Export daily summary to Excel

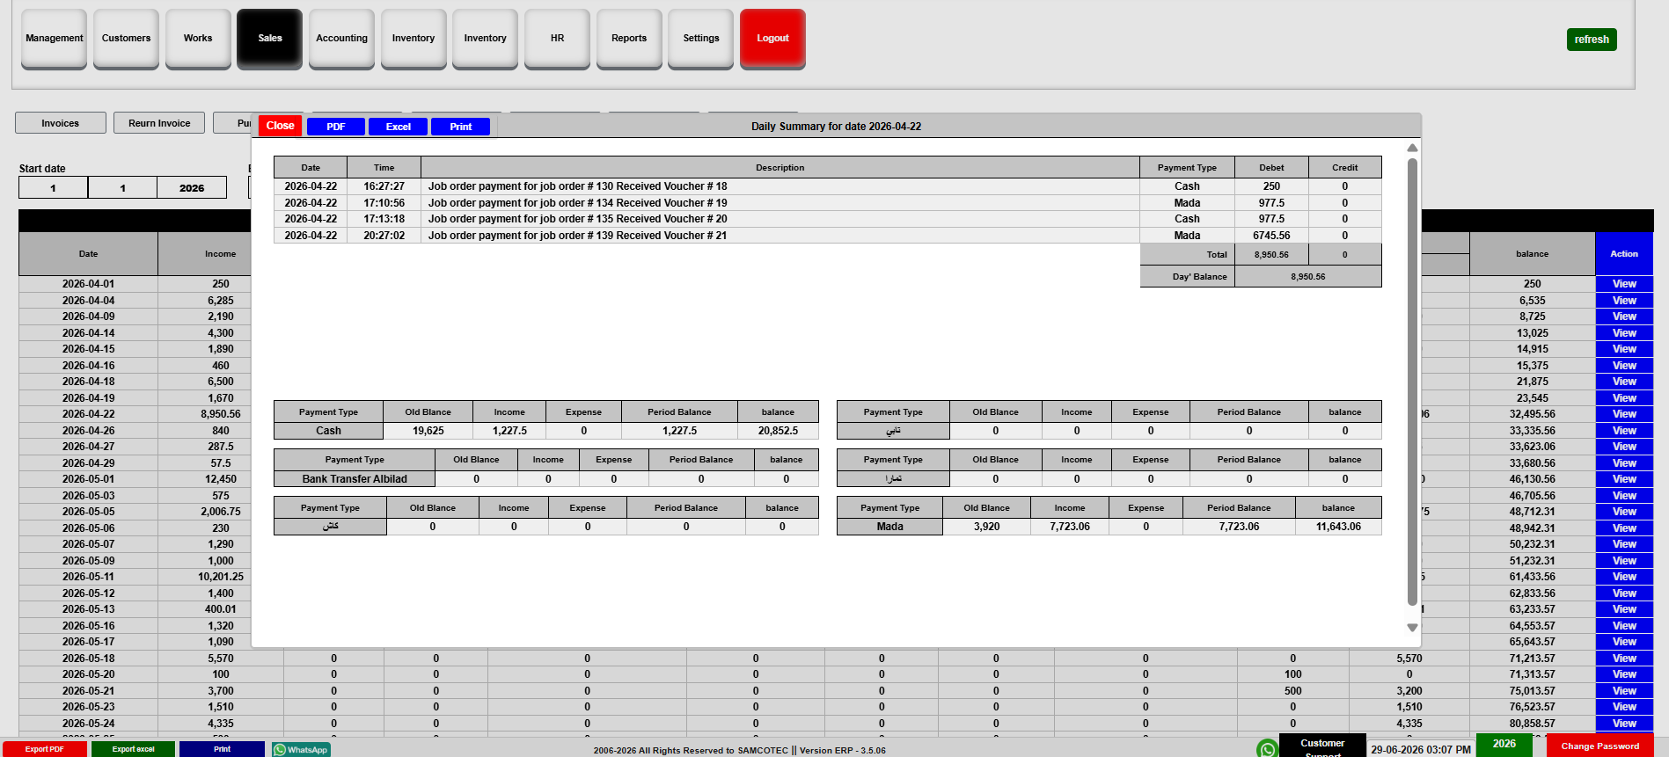(399, 127)
